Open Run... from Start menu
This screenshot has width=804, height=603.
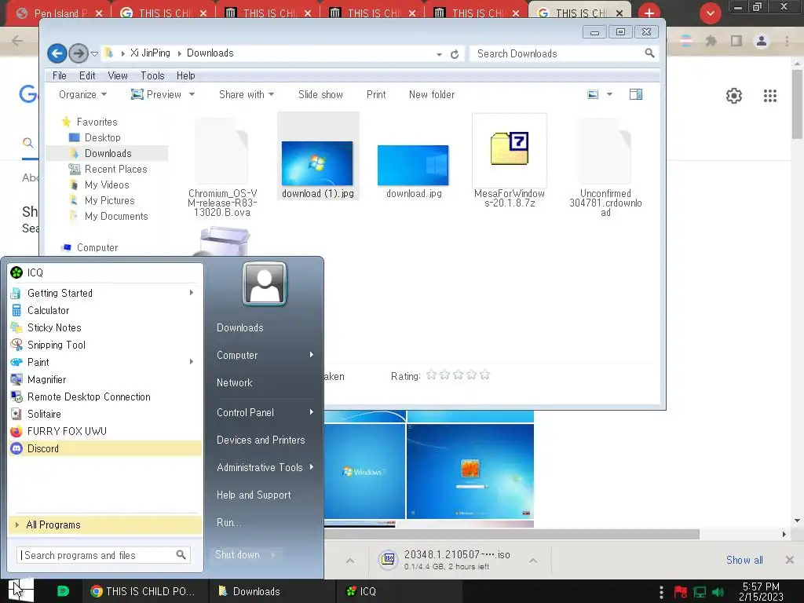click(228, 522)
